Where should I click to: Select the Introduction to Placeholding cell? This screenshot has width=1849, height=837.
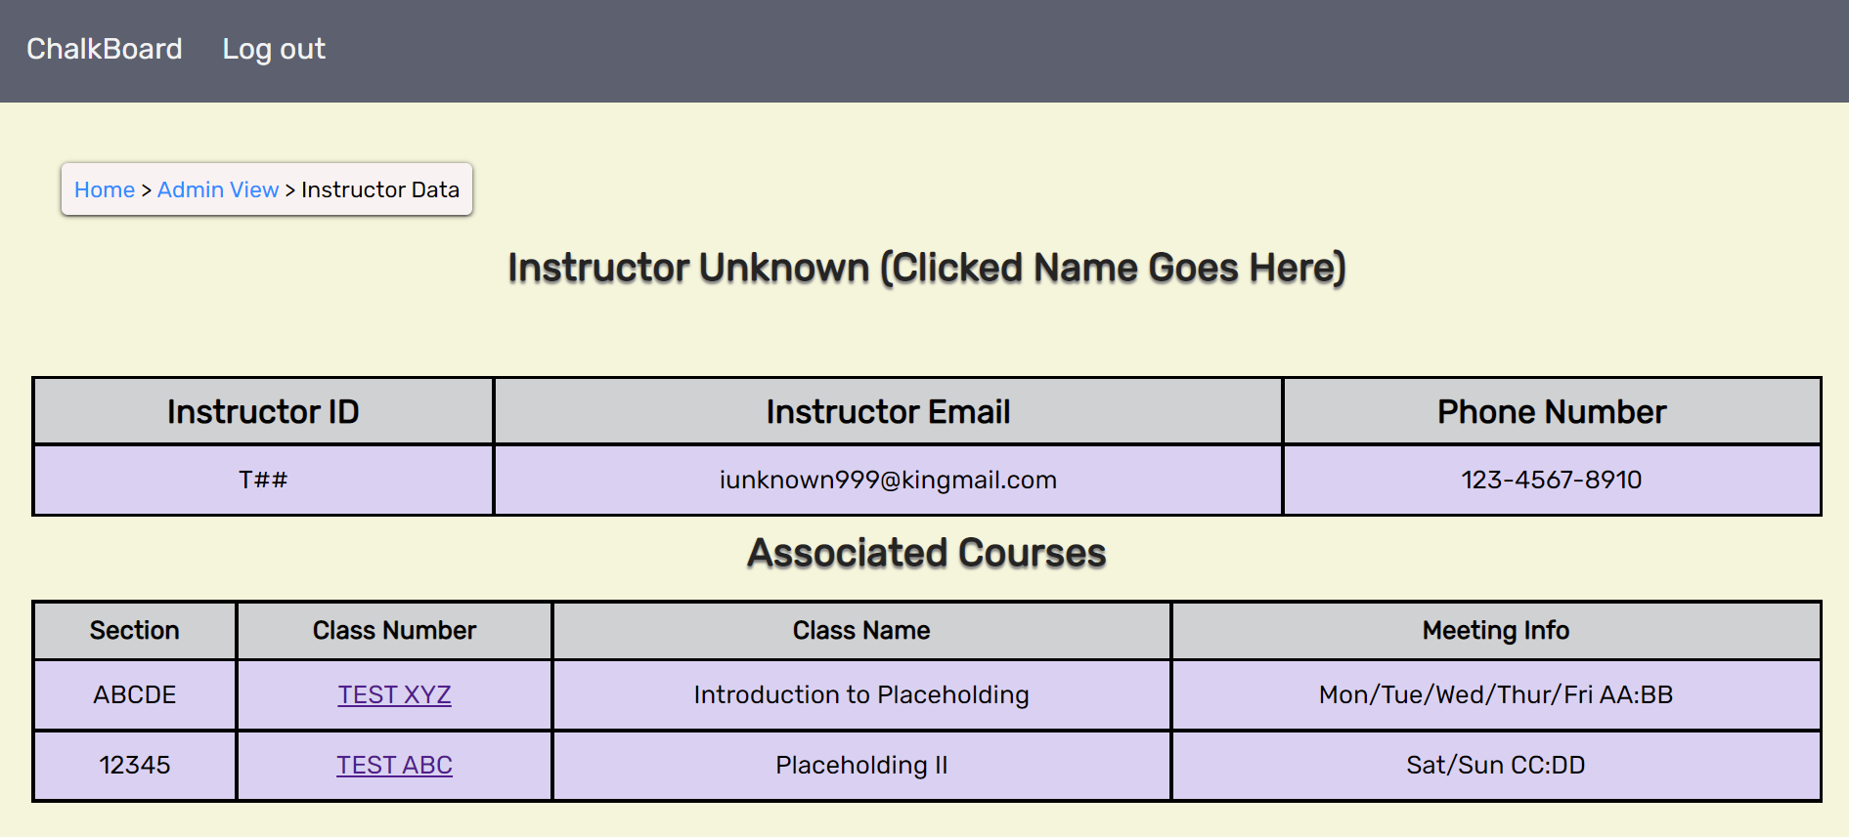click(861, 694)
